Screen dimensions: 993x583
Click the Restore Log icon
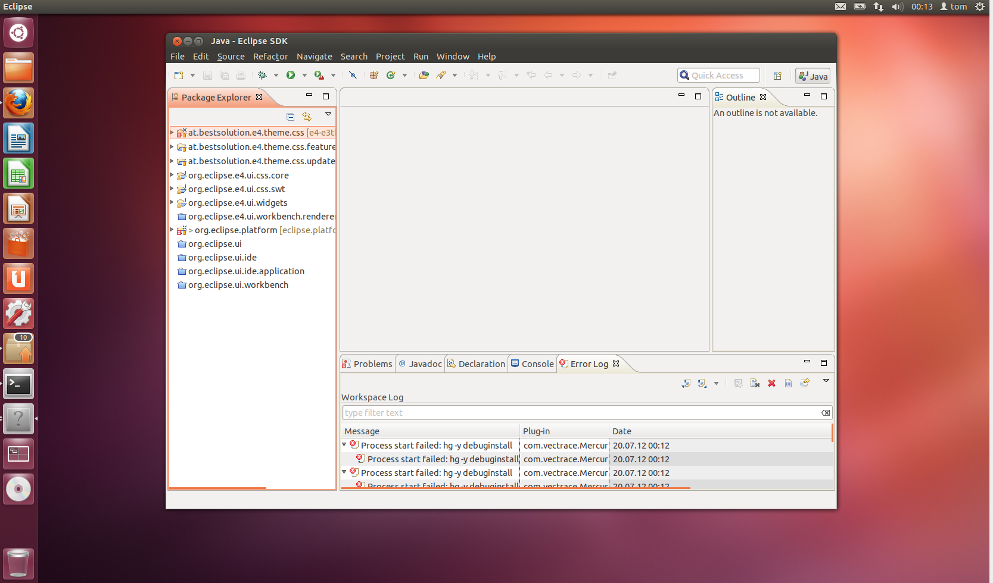(805, 383)
